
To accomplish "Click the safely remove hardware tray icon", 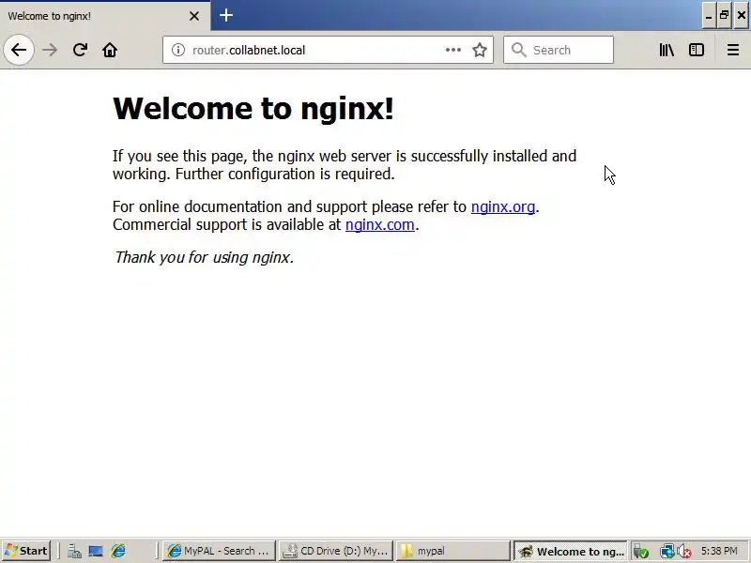I will pyautogui.click(x=641, y=552).
